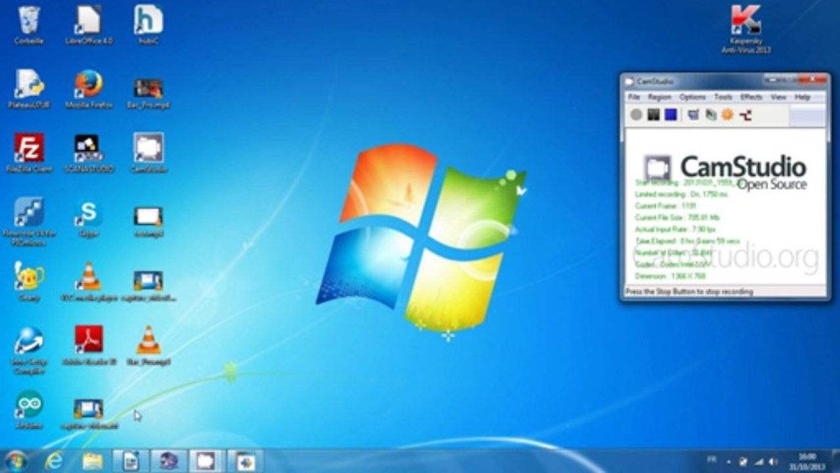This screenshot has height=473, width=840.
Task: Launch Internet Explorer from the taskbar
Action: coord(54,461)
